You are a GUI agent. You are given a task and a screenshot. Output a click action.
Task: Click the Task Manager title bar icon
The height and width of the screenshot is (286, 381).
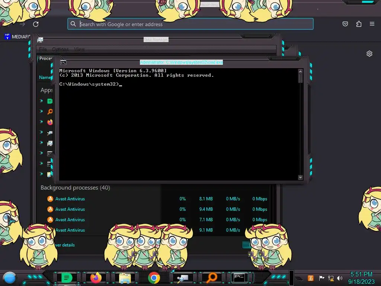(40, 39)
